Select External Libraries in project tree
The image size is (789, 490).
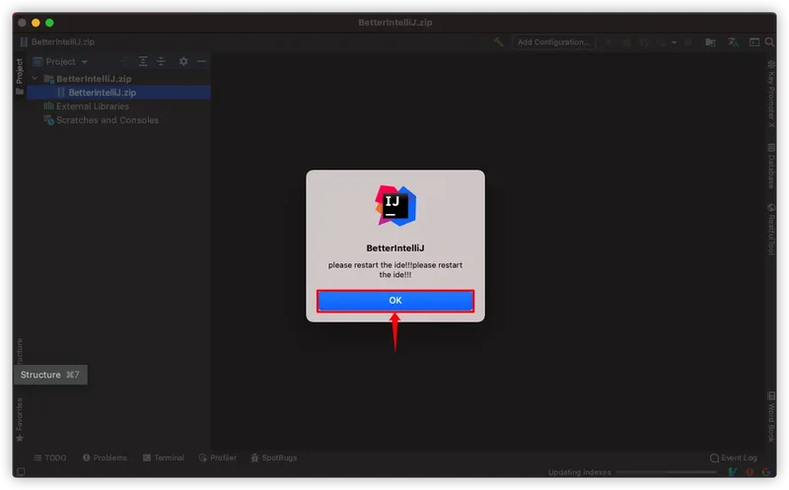click(93, 106)
